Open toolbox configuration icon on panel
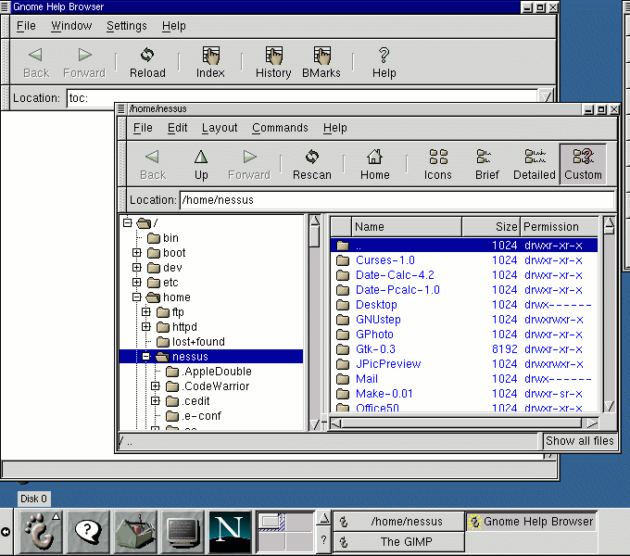The height and width of the screenshot is (556, 630). (135, 532)
